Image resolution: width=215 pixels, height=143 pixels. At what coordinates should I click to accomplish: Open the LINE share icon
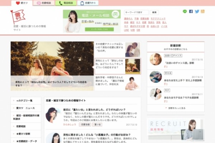(x=185, y=11)
